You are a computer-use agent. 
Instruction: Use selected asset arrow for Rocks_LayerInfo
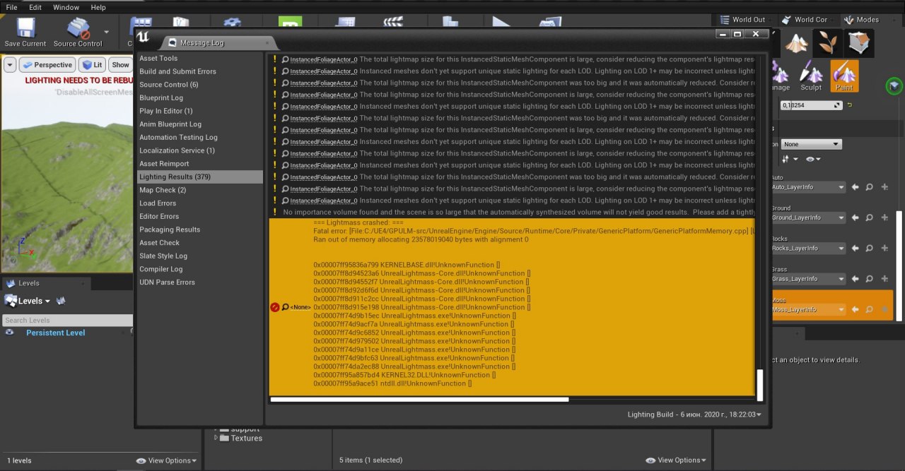point(855,248)
